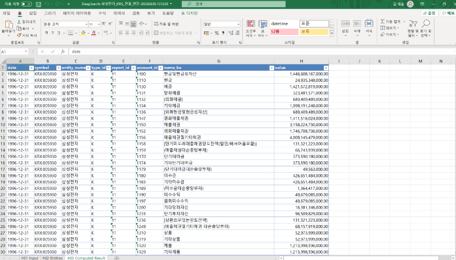Image resolution: width=456 pixels, height=260 pixels.
Task: Toggle bold formatting (가)
Action: [46, 33]
